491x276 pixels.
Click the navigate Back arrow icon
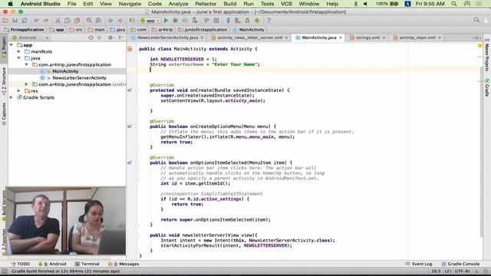click(x=110, y=21)
